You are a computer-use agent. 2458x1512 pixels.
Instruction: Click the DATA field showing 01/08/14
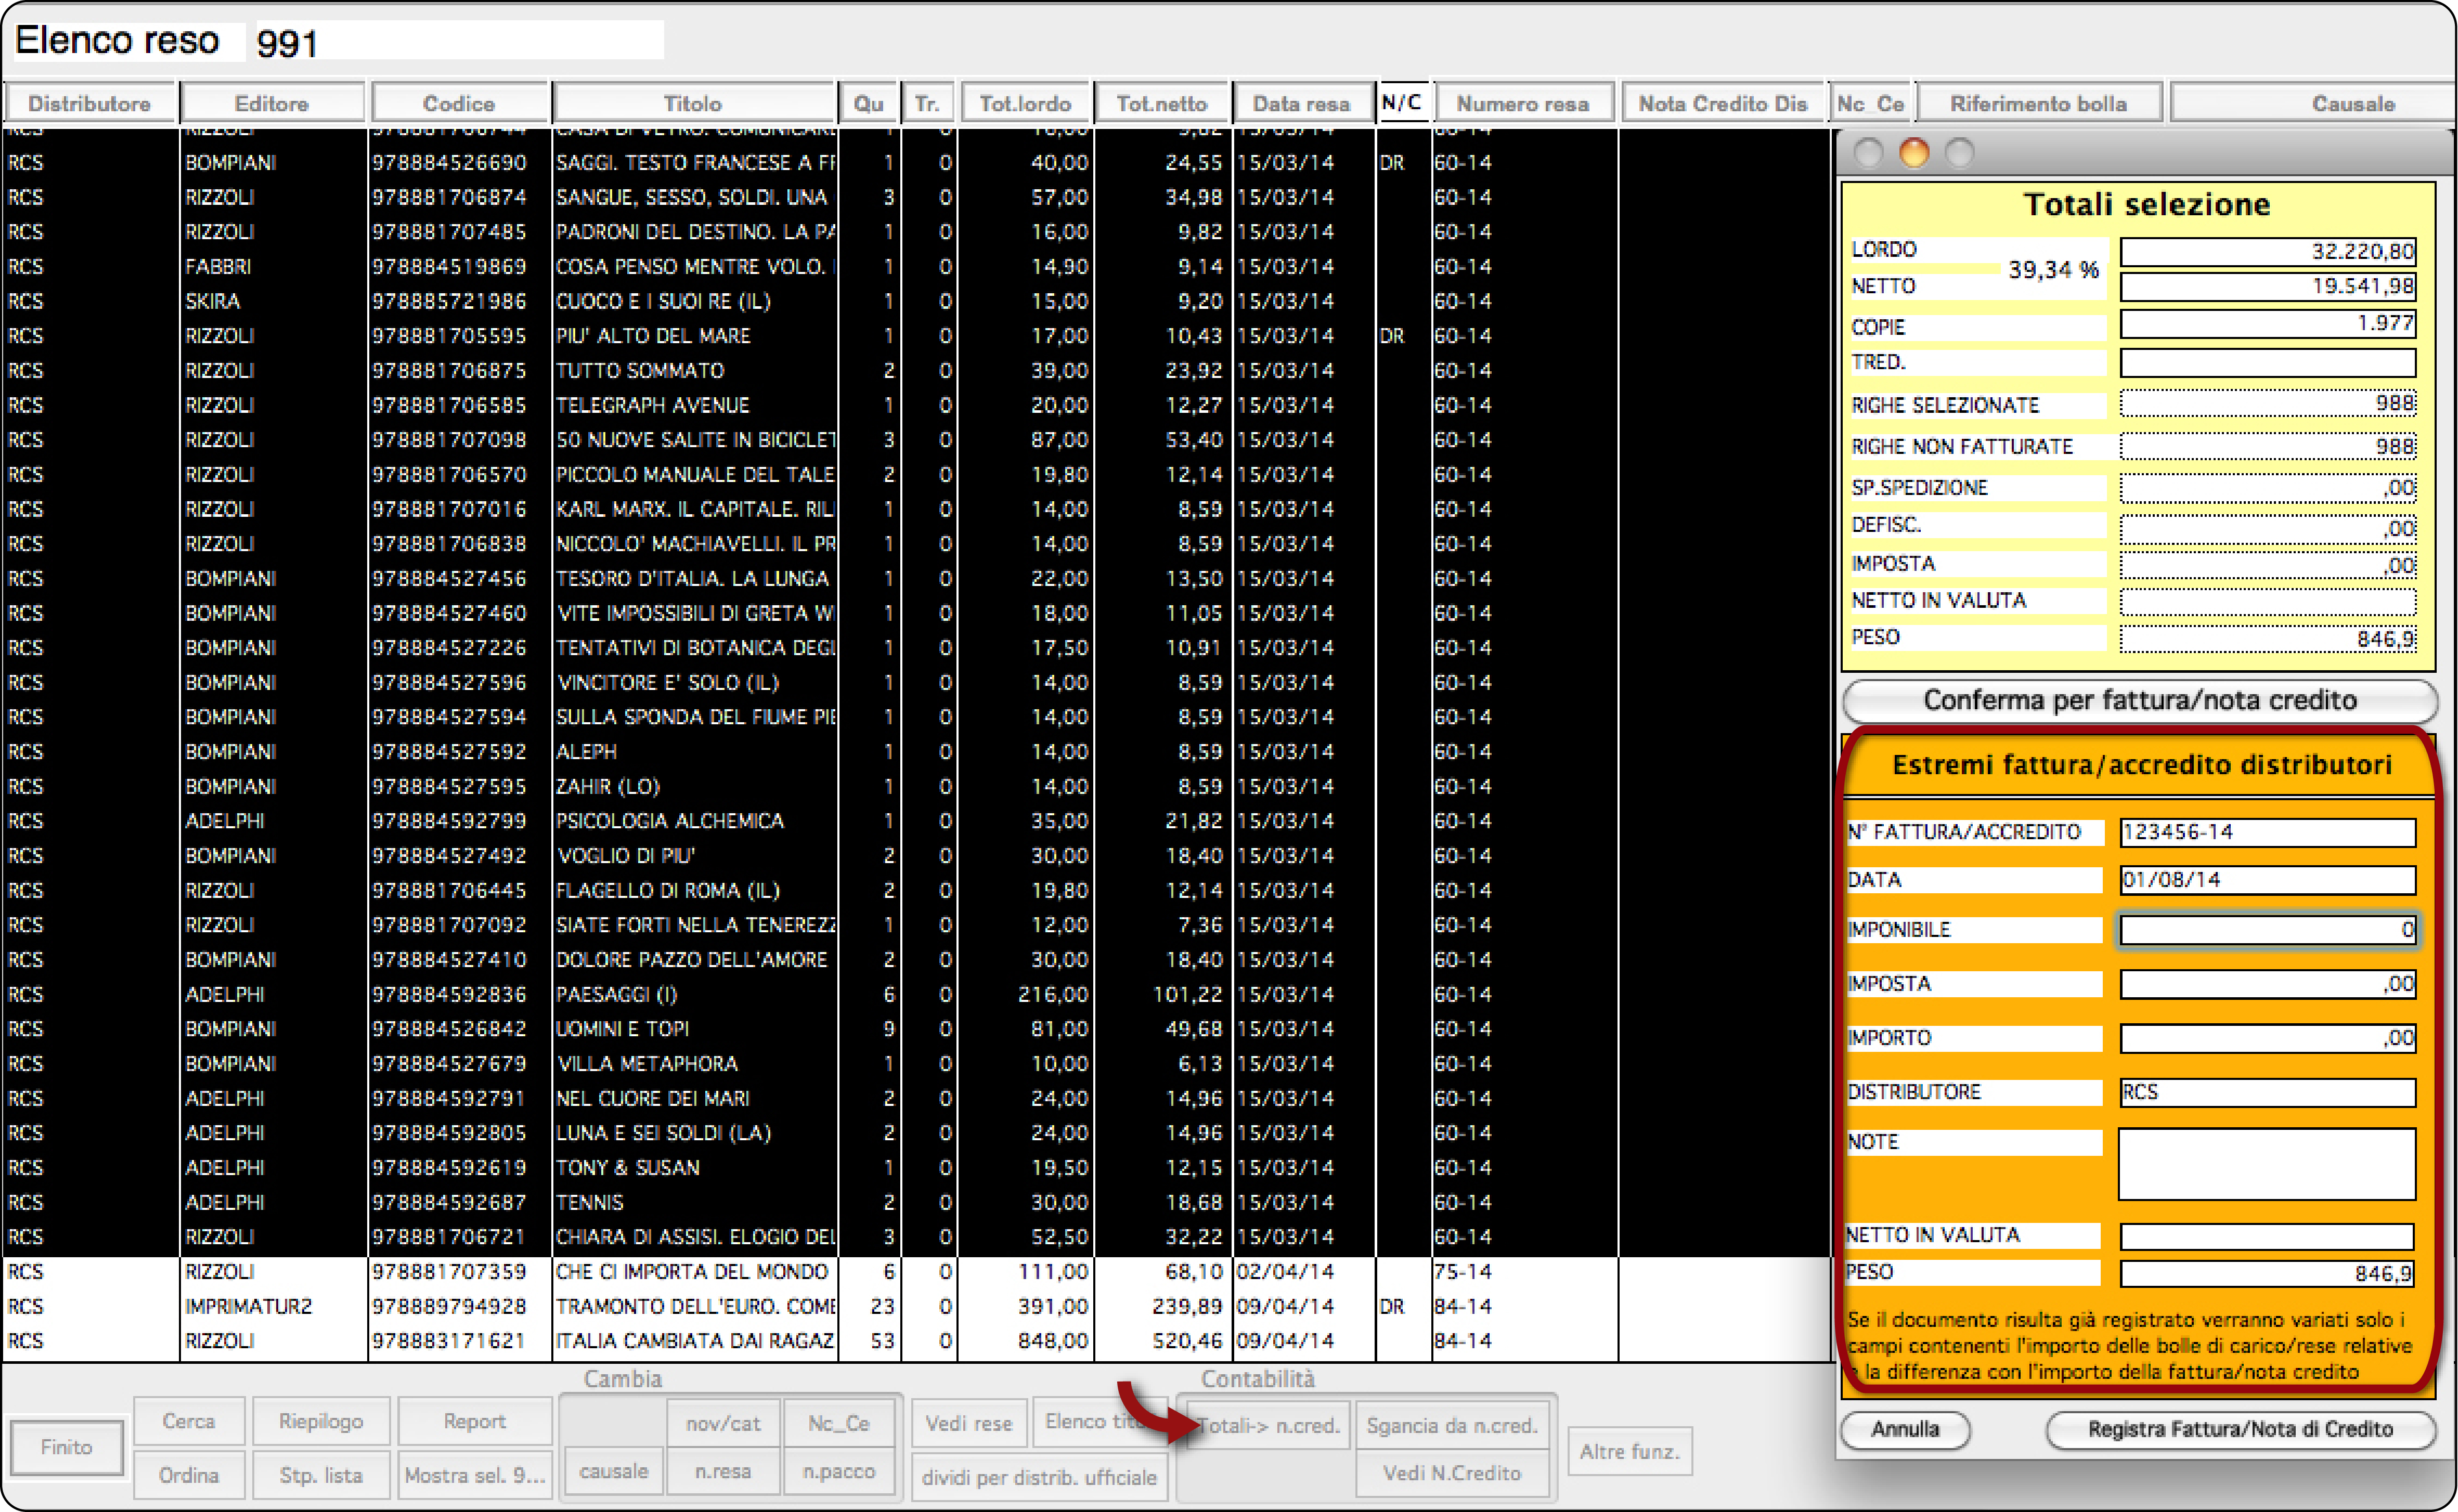click(2267, 880)
